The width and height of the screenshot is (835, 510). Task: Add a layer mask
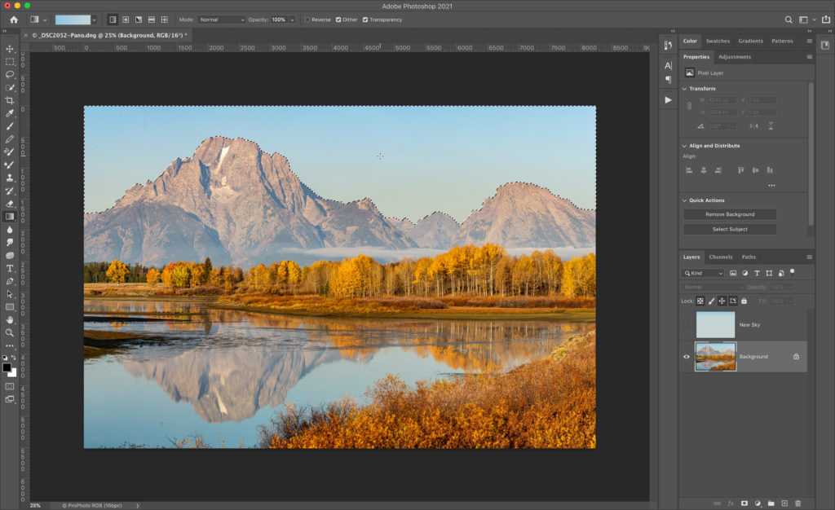(x=744, y=503)
